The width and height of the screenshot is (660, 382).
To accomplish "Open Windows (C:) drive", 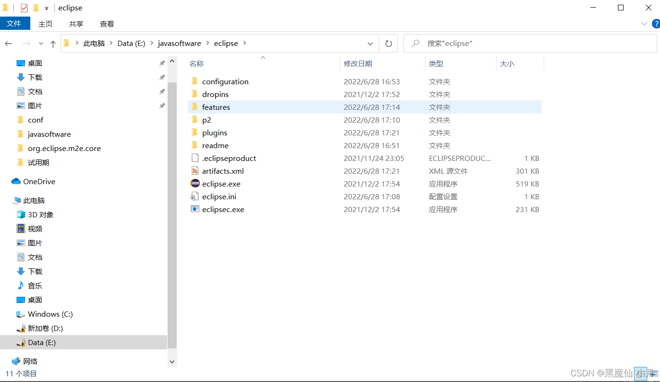I will pyautogui.click(x=50, y=314).
